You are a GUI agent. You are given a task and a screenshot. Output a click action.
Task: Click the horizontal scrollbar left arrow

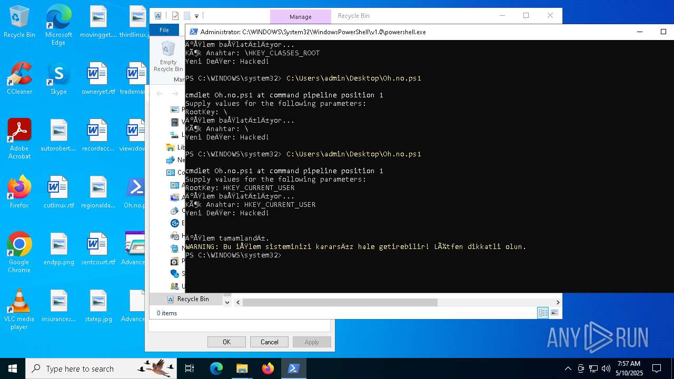tap(238, 302)
